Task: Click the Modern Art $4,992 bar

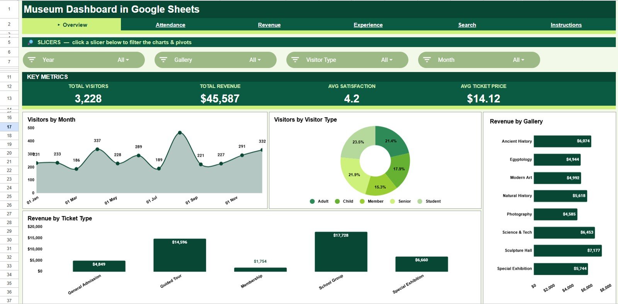Action: click(557, 178)
